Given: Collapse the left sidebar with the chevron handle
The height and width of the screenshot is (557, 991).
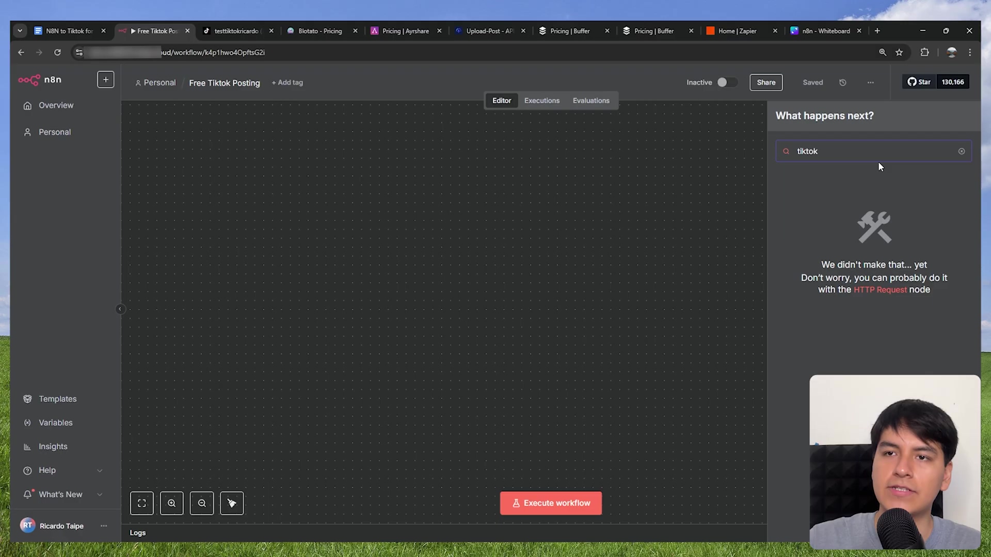Looking at the screenshot, I should pyautogui.click(x=120, y=309).
